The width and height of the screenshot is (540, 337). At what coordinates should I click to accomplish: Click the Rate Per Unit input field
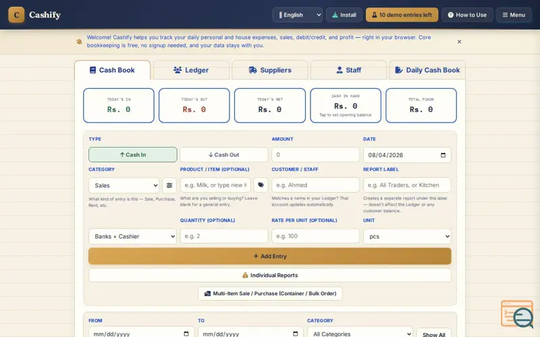(315, 237)
